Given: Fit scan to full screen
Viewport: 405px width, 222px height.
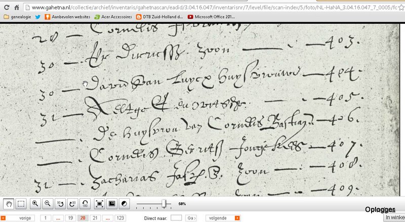Looking at the screenshot, I should pyautogui.click(x=99, y=204).
